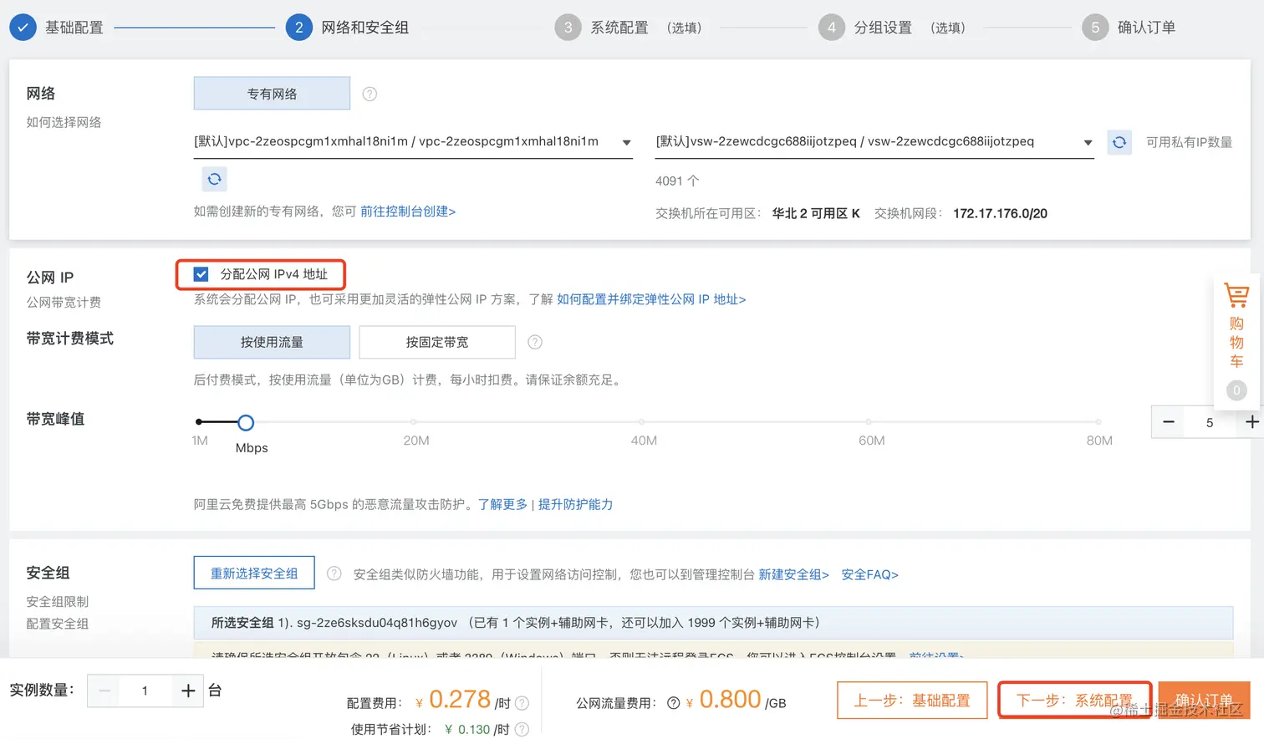The height and width of the screenshot is (739, 1264).
Task: Open the help tip beside 按固定带宽
Action: [x=535, y=342]
